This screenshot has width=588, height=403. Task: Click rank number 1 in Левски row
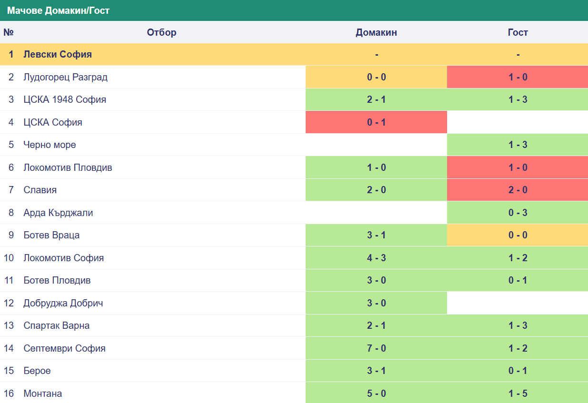(11, 54)
